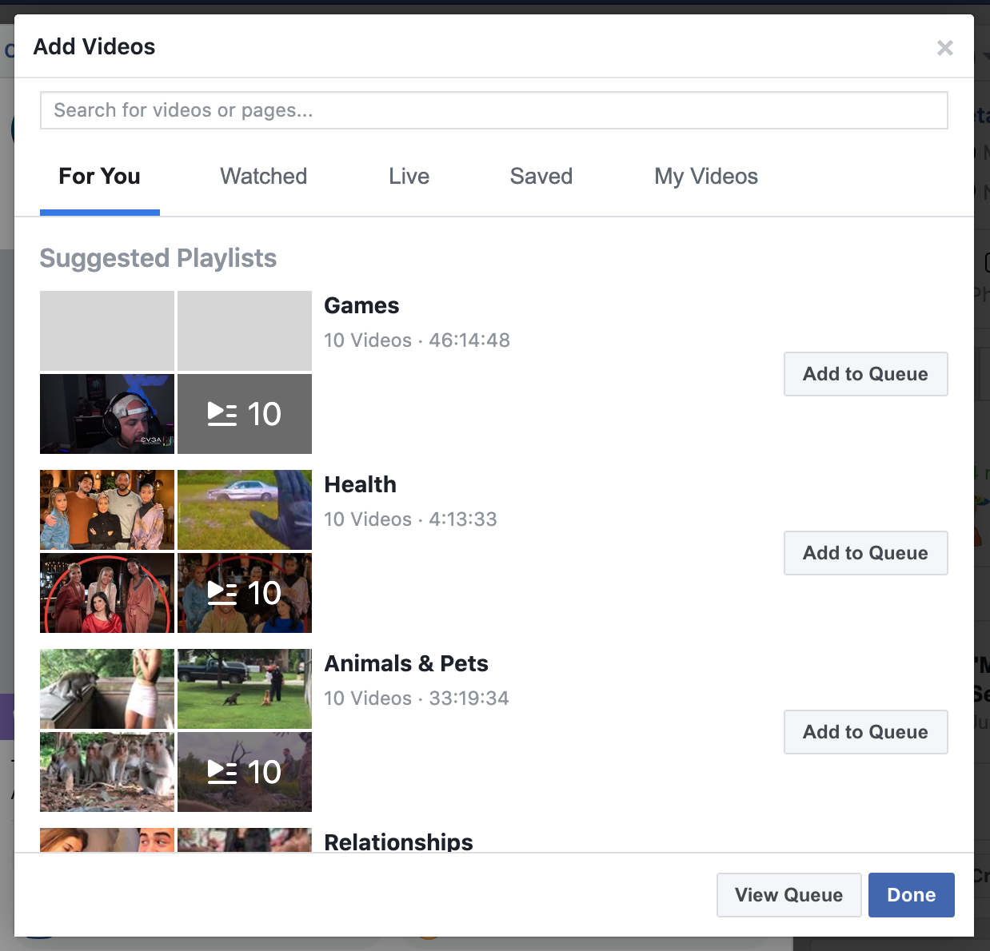Select the For You tab

tap(99, 177)
